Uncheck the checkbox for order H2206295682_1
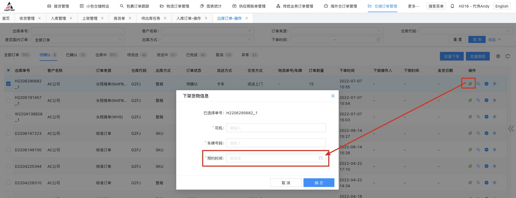Image resolution: width=516 pixels, height=198 pixels. [8, 84]
